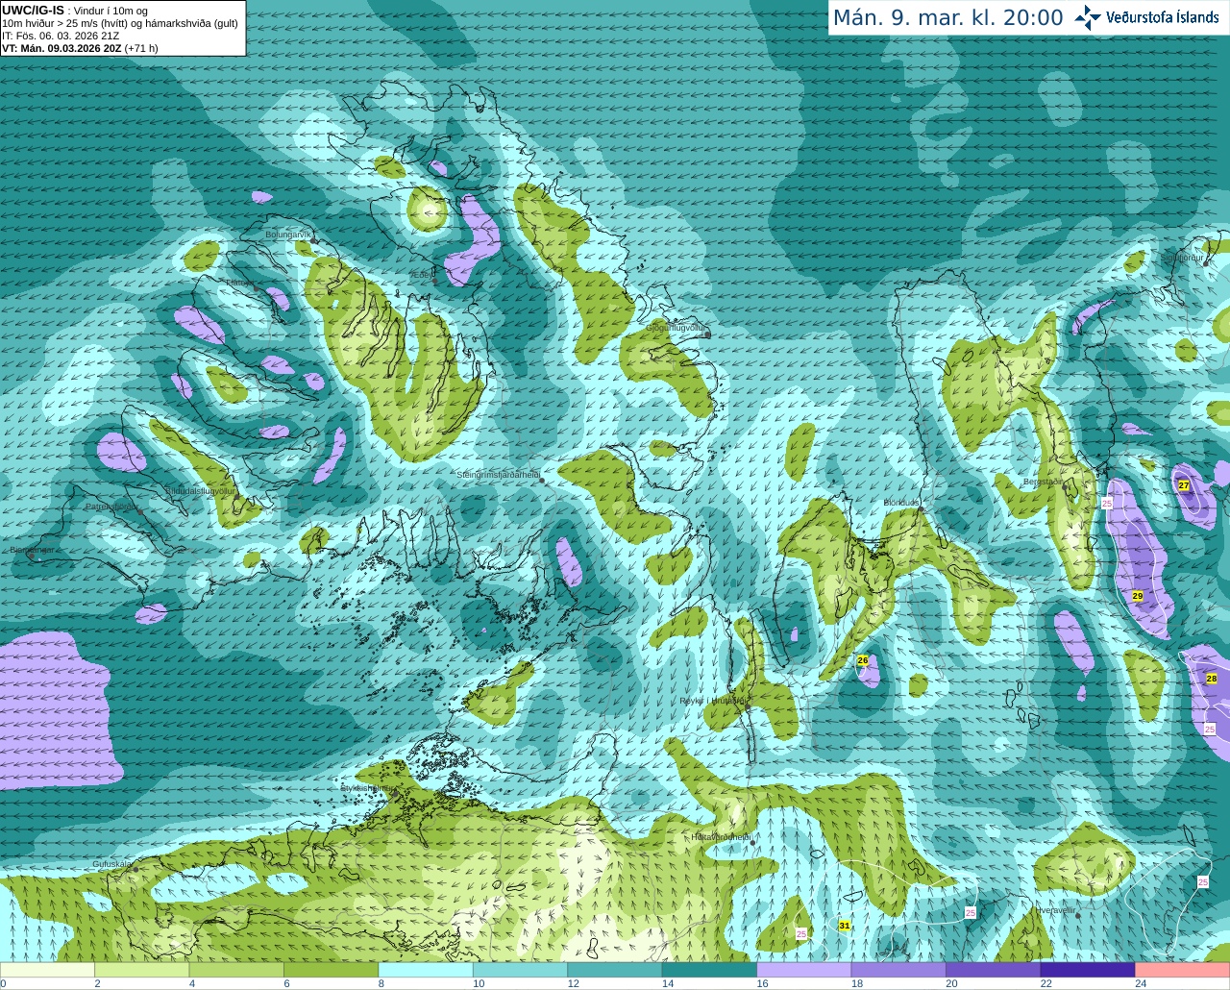
Task: Click the green 4–6 legend swatch
Action: (236, 970)
